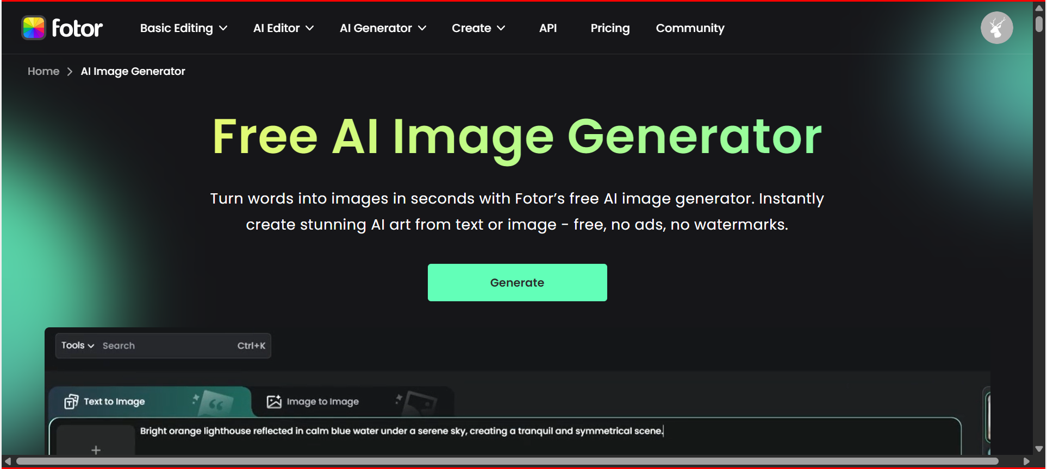Click the plus icon to add image

pos(96,449)
